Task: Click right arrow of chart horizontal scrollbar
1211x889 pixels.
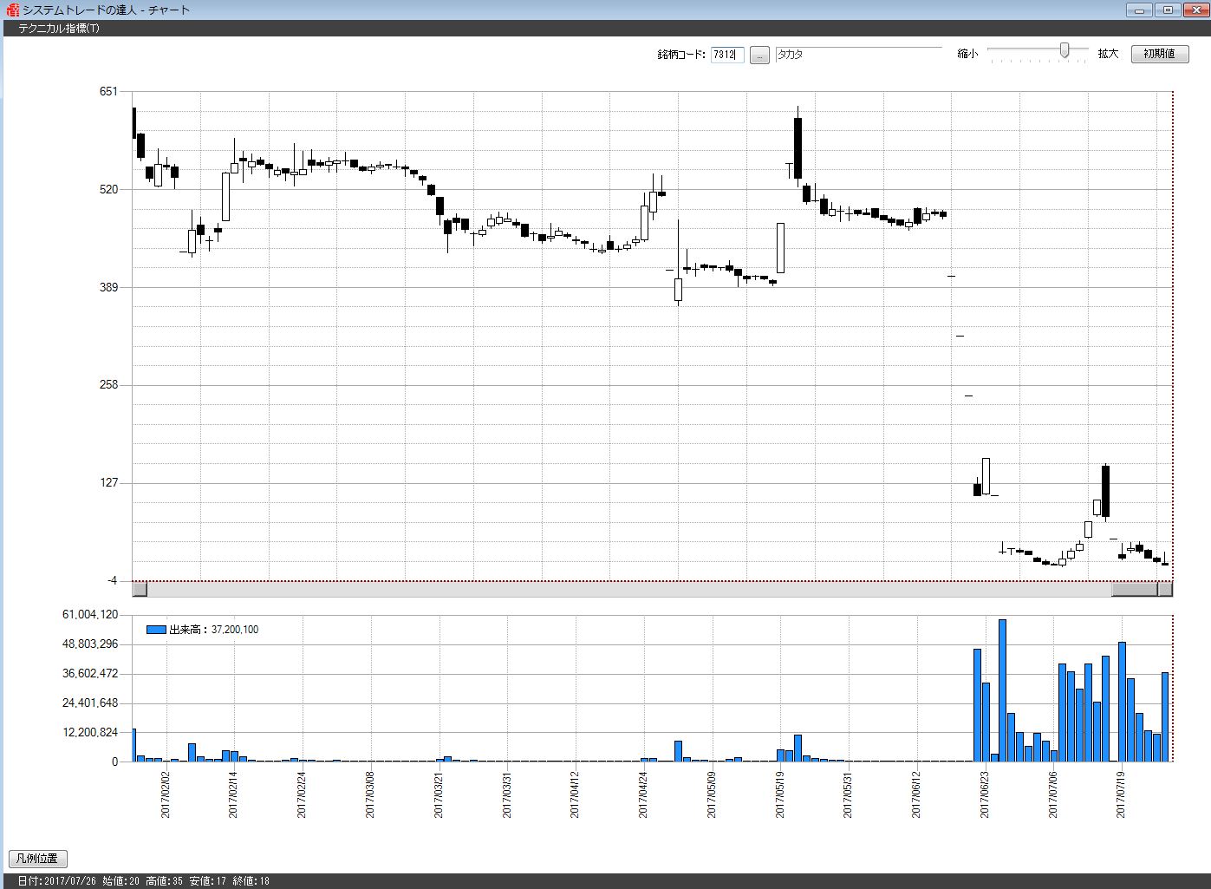Action: tap(1165, 590)
